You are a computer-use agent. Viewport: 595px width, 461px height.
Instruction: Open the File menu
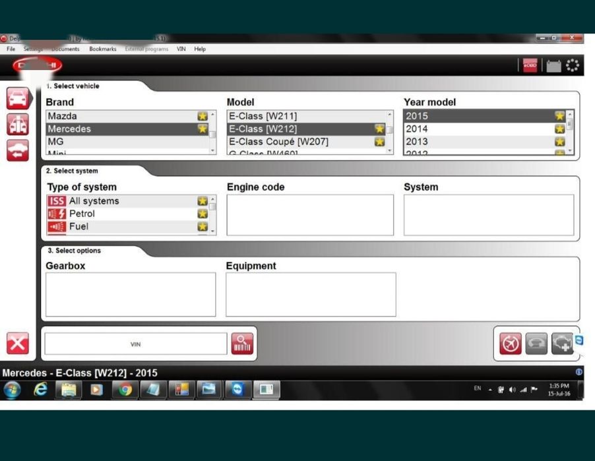11,49
